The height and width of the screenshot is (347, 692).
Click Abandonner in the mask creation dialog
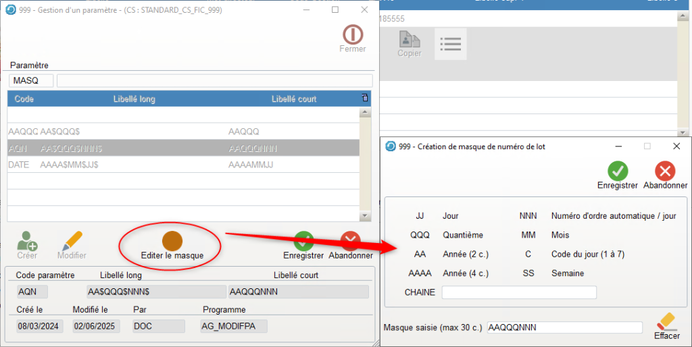(x=665, y=171)
